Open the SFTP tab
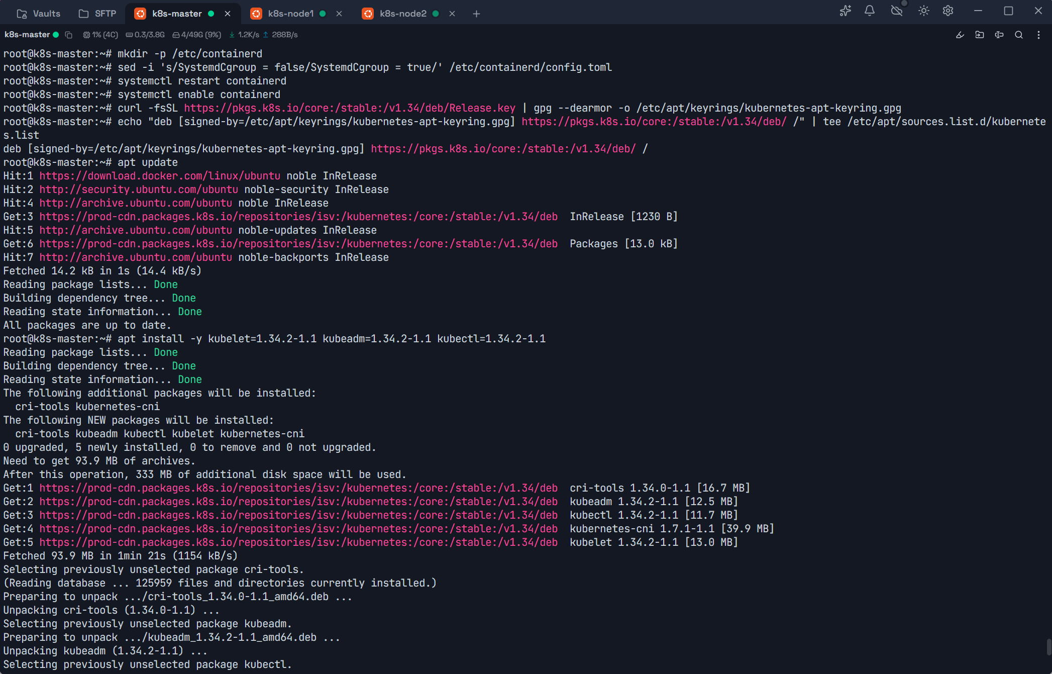Screen dimensions: 1052x674 coord(97,14)
